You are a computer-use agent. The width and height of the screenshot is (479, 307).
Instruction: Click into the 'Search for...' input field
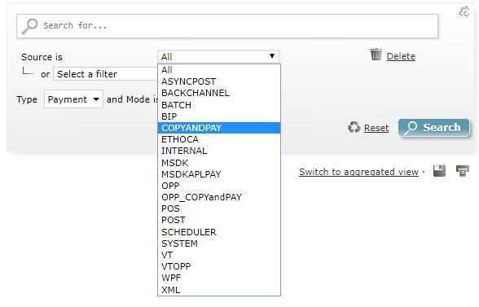point(227,26)
